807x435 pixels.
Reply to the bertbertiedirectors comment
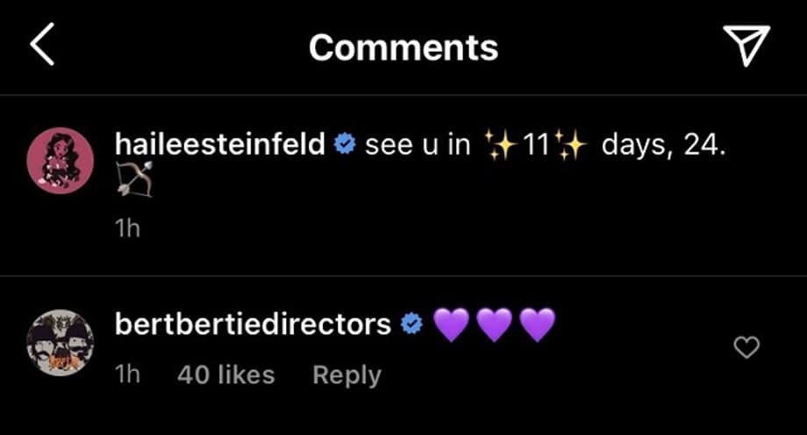pyautogui.click(x=346, y=375)
